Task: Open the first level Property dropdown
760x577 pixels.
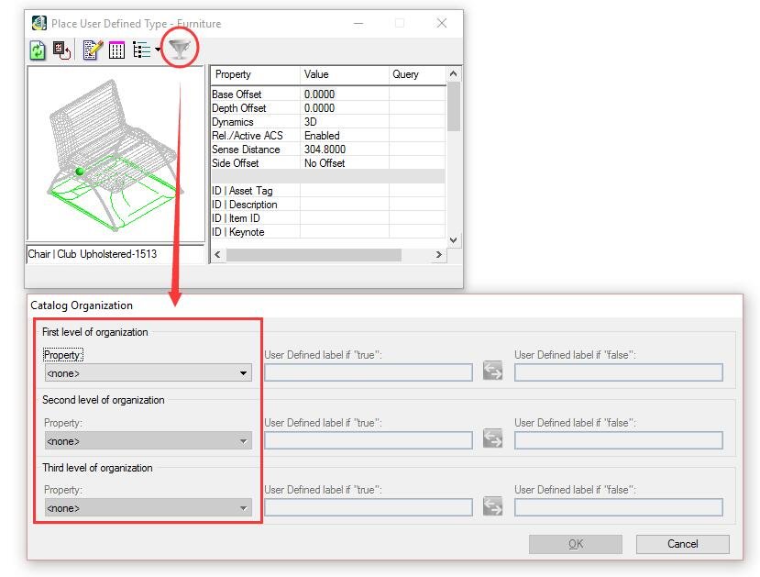Action: [149, 373]
